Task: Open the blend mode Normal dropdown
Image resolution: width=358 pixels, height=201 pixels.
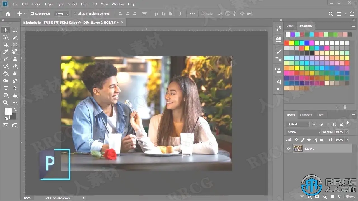Action: pos(303,132)
